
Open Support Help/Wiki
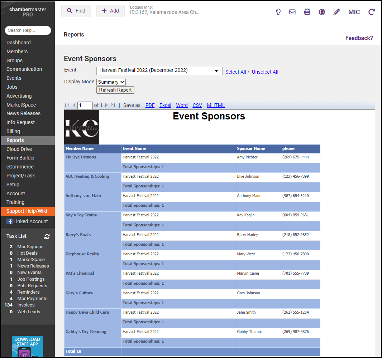pyautogui.click(x=28, y=211)
